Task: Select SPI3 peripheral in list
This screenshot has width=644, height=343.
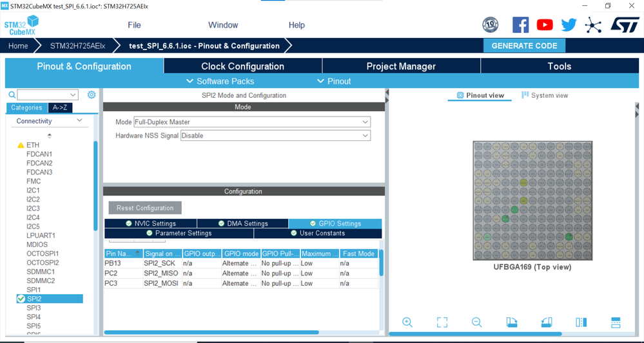Action: coord(34,308)
